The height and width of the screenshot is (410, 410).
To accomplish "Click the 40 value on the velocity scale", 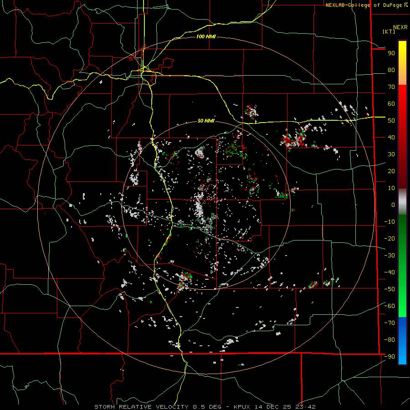I will pyautogui.click(x=391, y=138).
